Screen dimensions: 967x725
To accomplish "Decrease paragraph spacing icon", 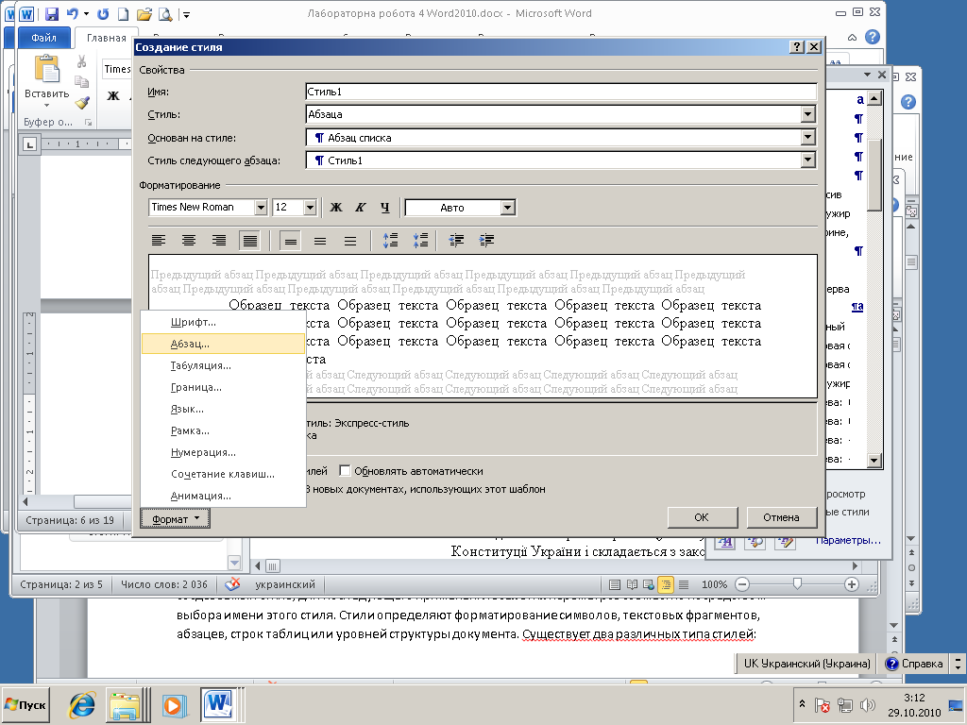I will [x=420, y=241].
